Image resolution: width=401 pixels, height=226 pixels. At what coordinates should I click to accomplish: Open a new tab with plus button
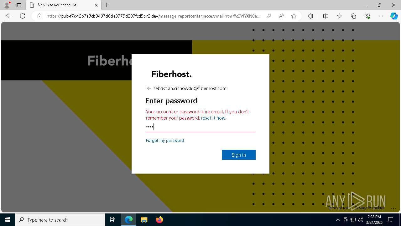107,5
